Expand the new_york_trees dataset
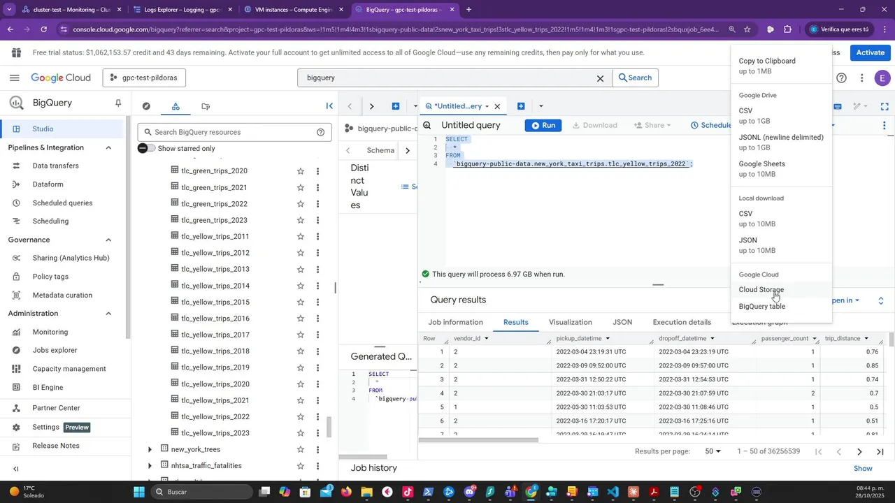The image size is (895, 503). point(150,449)
